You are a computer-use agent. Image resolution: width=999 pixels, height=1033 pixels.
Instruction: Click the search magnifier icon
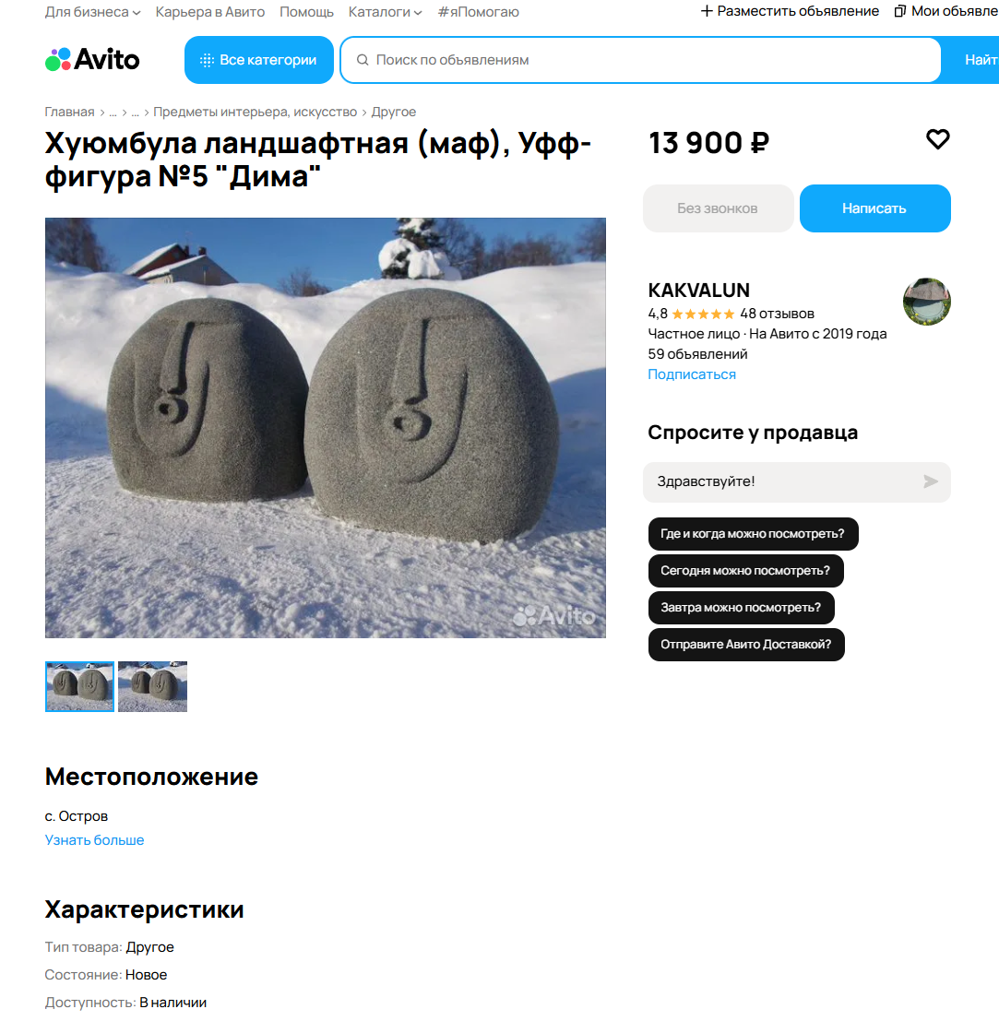point(363,60)
